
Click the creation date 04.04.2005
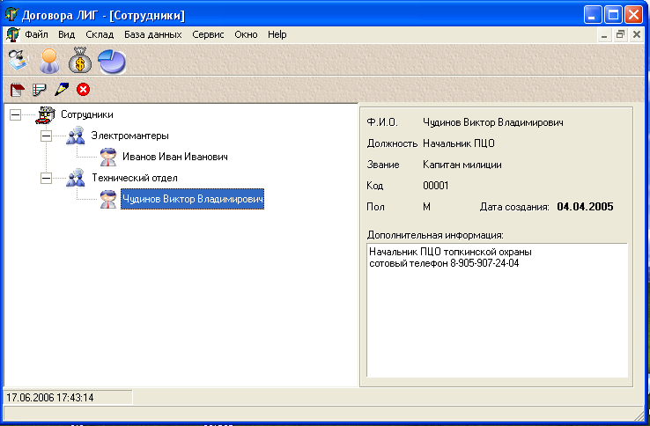(585, 206)
